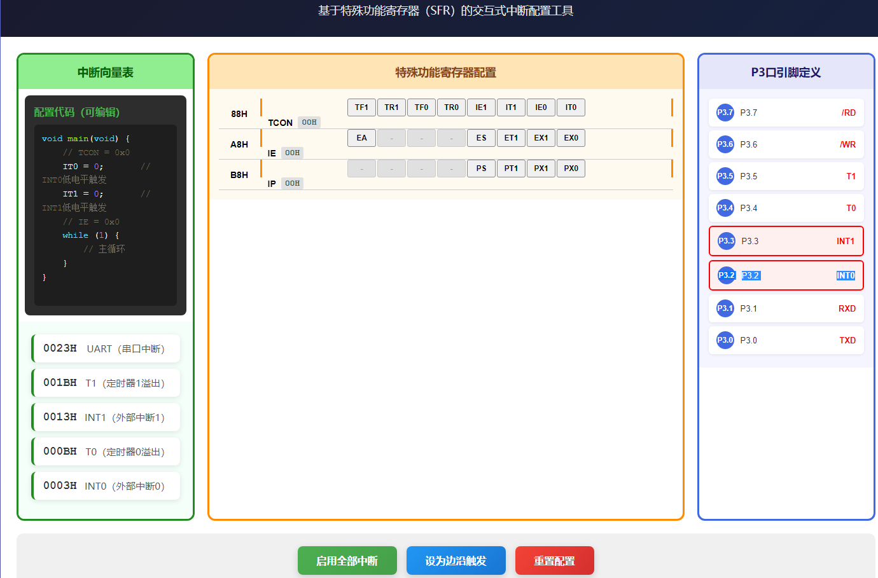Screen dimensions: 878x578
Task: Toggle the EA bit in IE register
Action: (361, 137)
